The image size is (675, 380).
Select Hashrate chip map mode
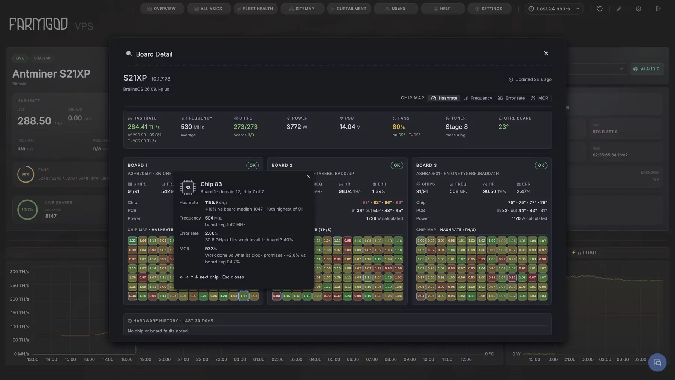coord(444,98)
